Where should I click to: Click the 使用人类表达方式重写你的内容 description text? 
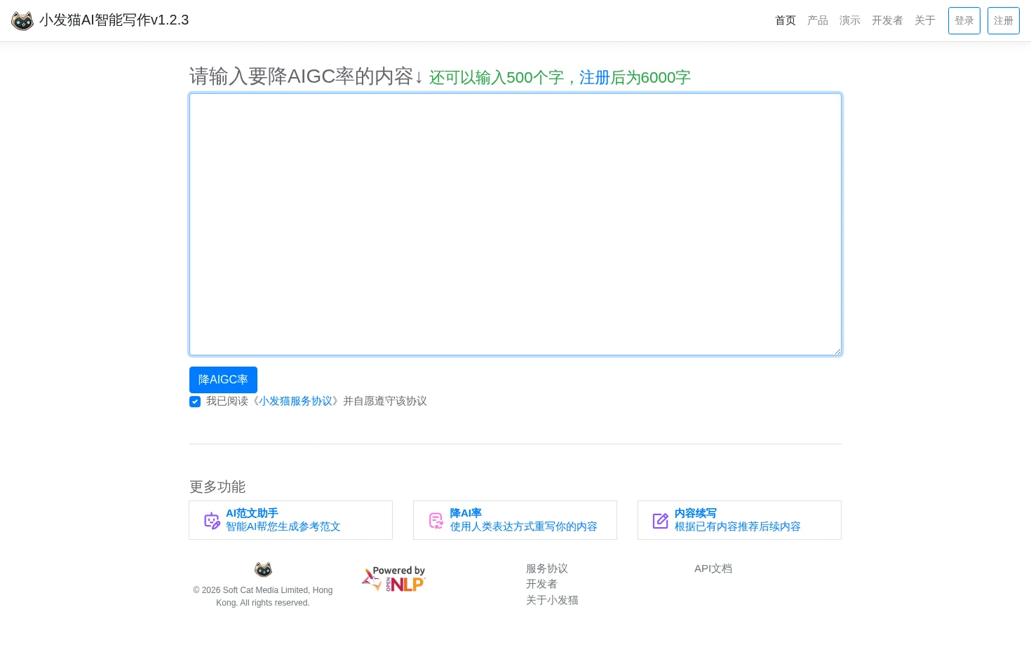524,526
